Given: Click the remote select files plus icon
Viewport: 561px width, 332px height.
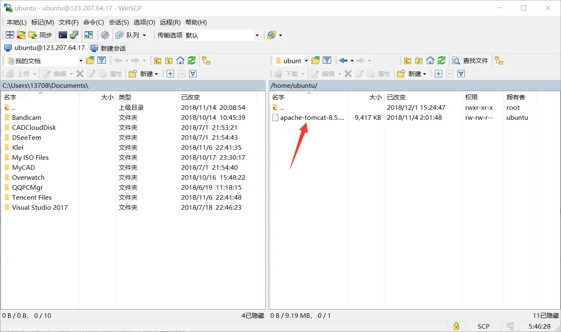Looking at the screenshot, I should pos(439,74).
